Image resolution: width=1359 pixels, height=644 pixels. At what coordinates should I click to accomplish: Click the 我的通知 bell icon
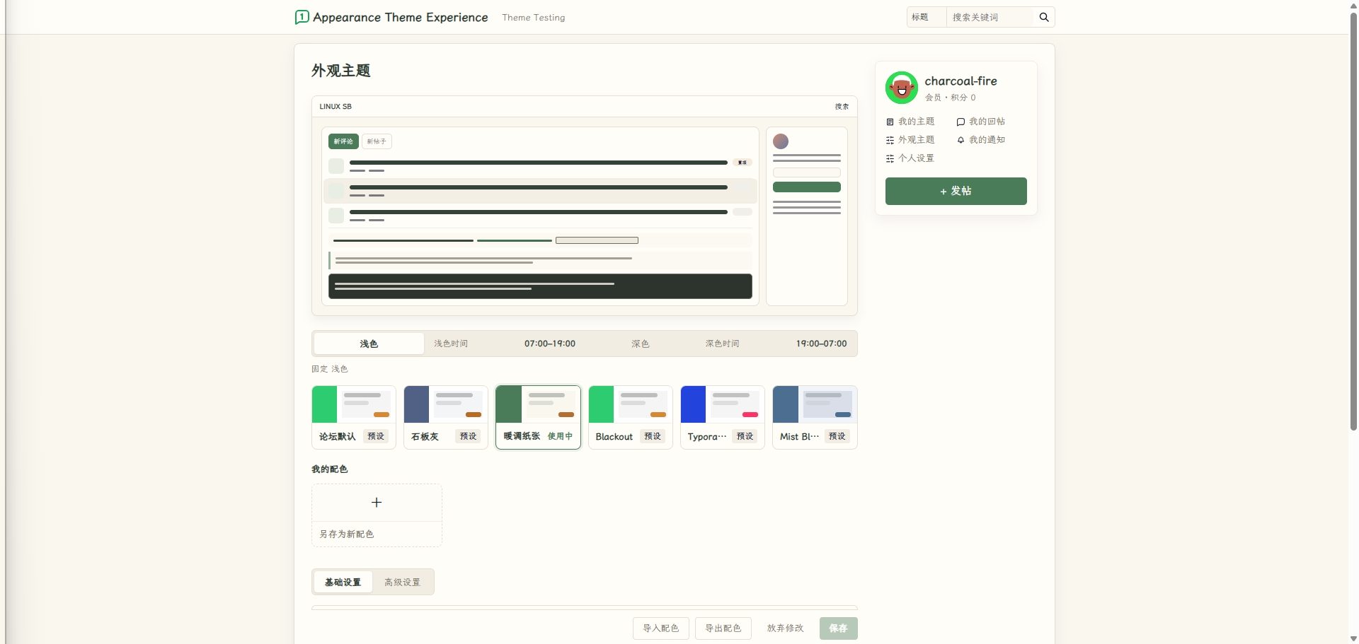[961, 140]
